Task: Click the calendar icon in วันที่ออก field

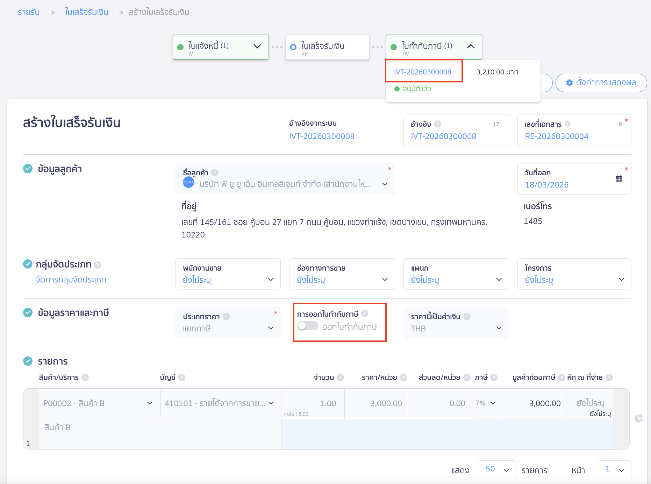Action: point(618,179)
